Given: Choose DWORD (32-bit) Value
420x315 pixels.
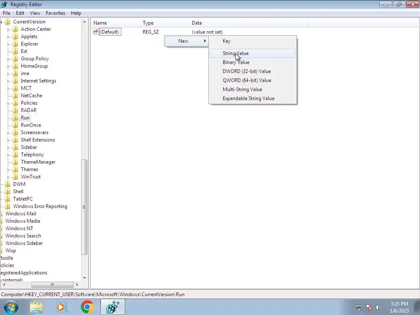Looking at the screenshot, I should (x=253, y=71).
